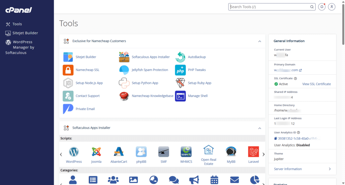Show next scripts with right arrow
This screenshot has width=345, height=185.
(x=263, y=154)
